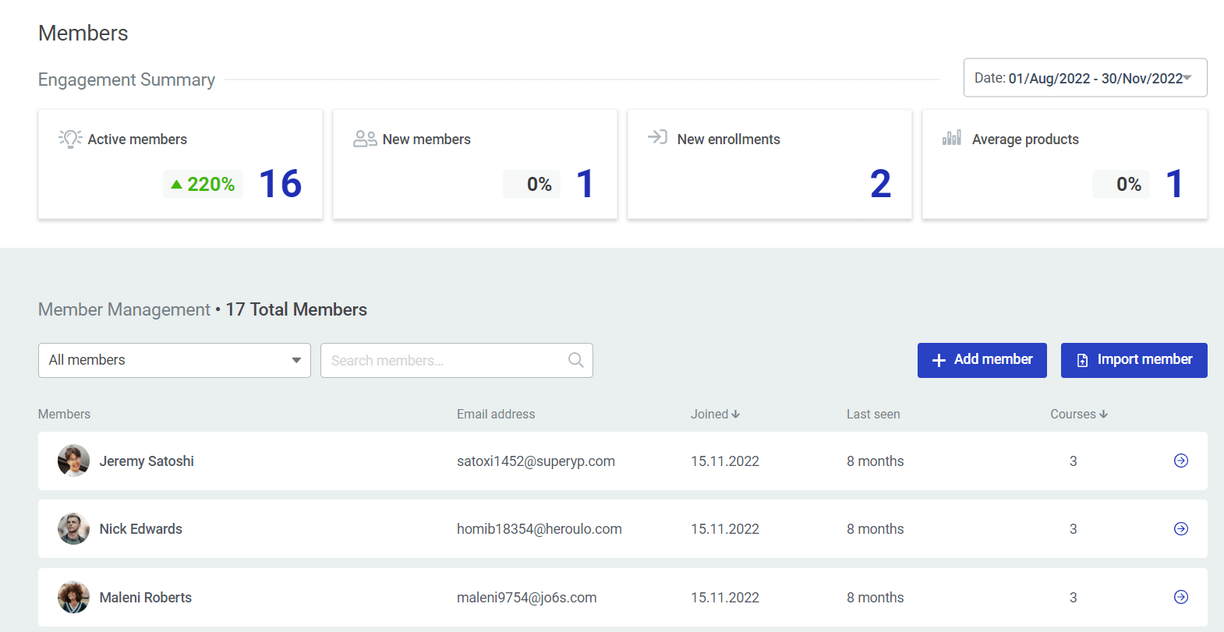1224x632 pixels.
Task: Click the New members people icon
Action: [365, 139]
